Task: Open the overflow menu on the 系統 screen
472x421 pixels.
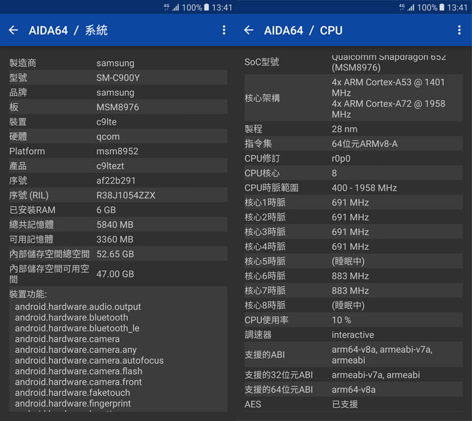Action: [224, 30]
